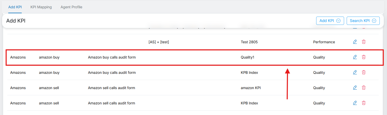387x115 pixels.
Task: Edit the Test 2805 Performance KPI row
Action: (355, 42)
